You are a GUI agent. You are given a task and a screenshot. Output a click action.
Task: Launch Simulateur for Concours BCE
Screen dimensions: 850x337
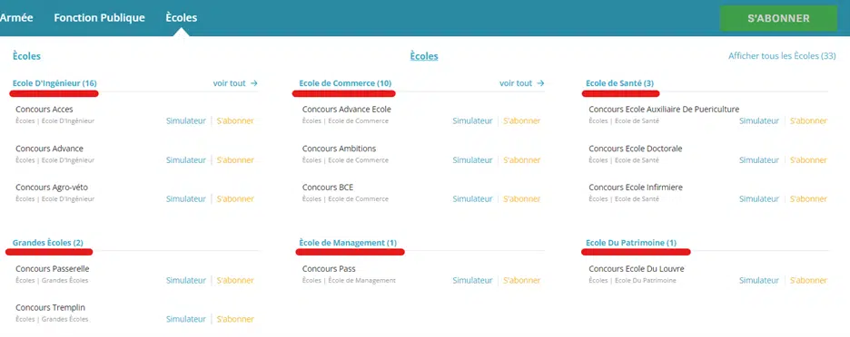(473, 199)
